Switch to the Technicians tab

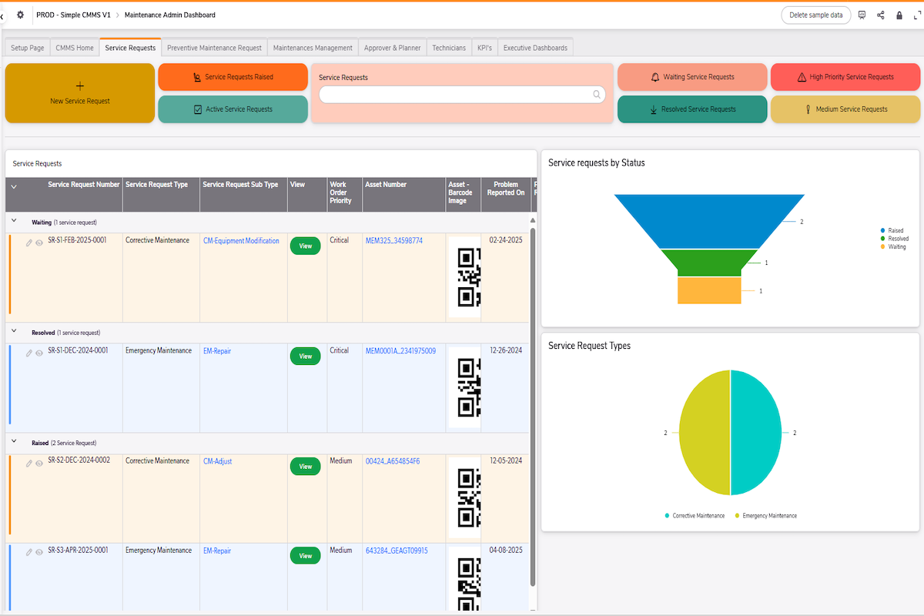(449, 48)
